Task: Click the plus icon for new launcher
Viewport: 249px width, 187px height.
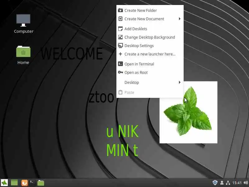Action: tap(120, 54)
